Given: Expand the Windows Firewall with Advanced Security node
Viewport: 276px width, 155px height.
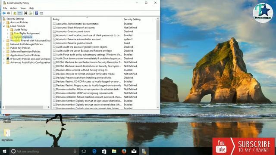Looking at the screenshot, I should [x=4, y=40].
